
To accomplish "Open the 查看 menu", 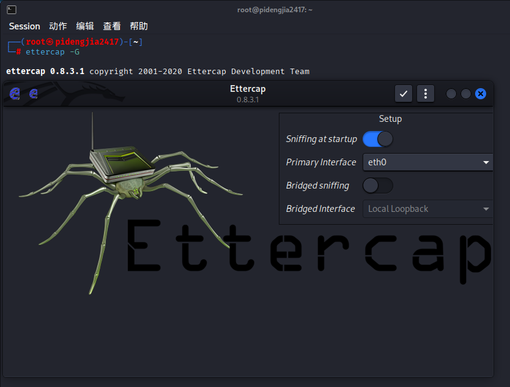I will (112, 26).
